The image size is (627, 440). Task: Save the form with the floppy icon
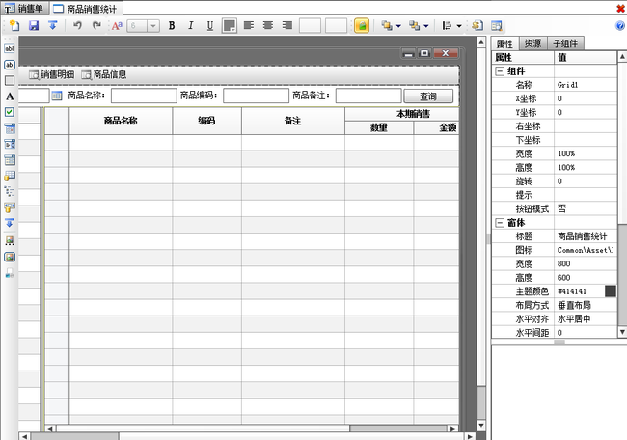[34, 26]
